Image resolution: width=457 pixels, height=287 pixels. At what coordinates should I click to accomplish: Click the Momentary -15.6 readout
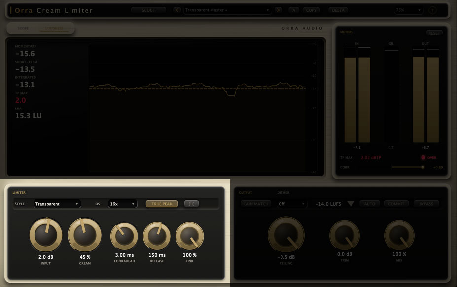point(25,54)
